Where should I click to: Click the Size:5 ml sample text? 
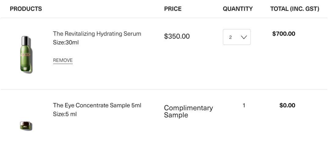tap(65, 114)
